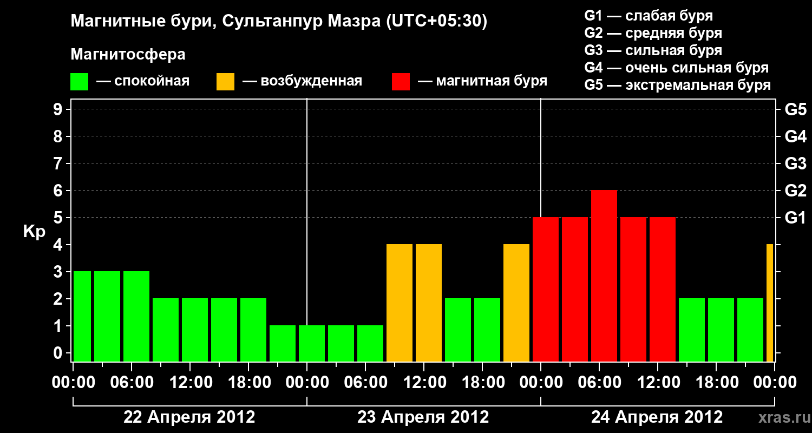812x433 pixels.
Task: Click the '— спокойная' legend label
Action: 143,81
